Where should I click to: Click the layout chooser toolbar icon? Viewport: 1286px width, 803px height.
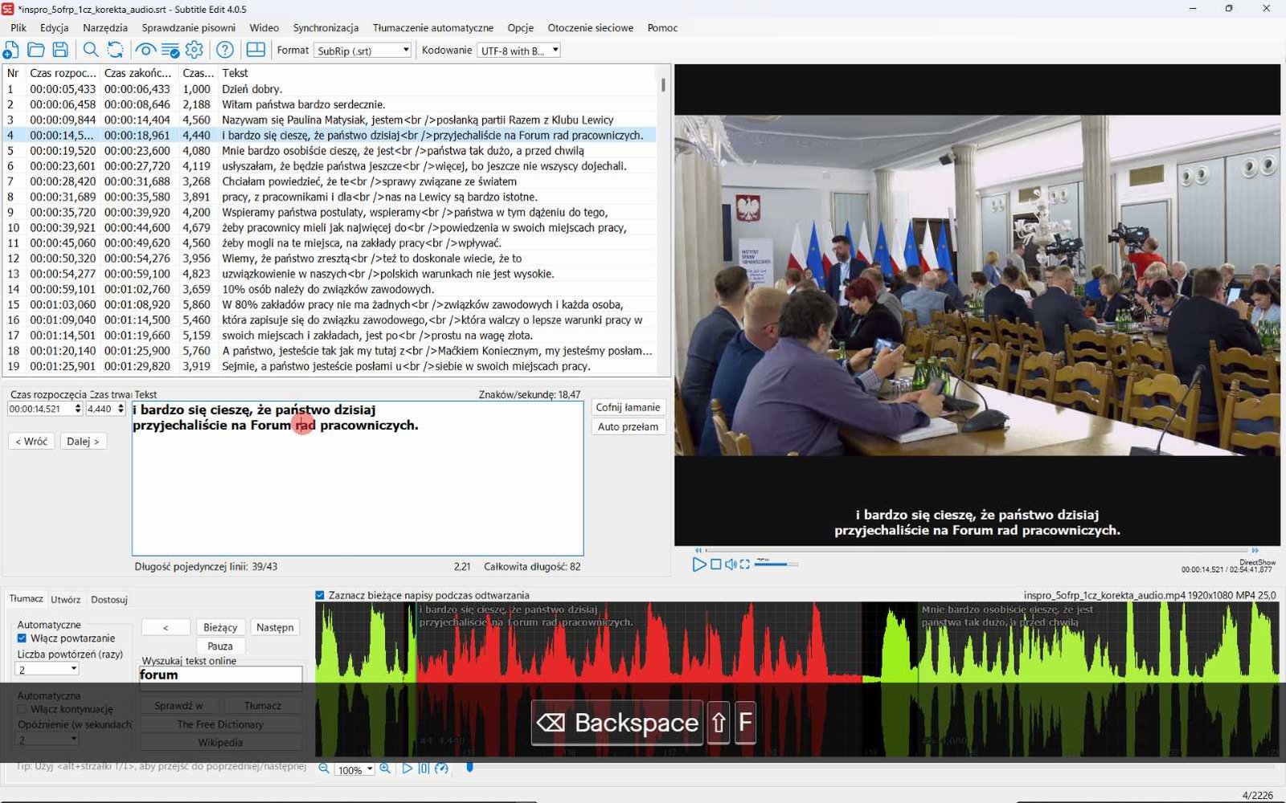(256, 50)
